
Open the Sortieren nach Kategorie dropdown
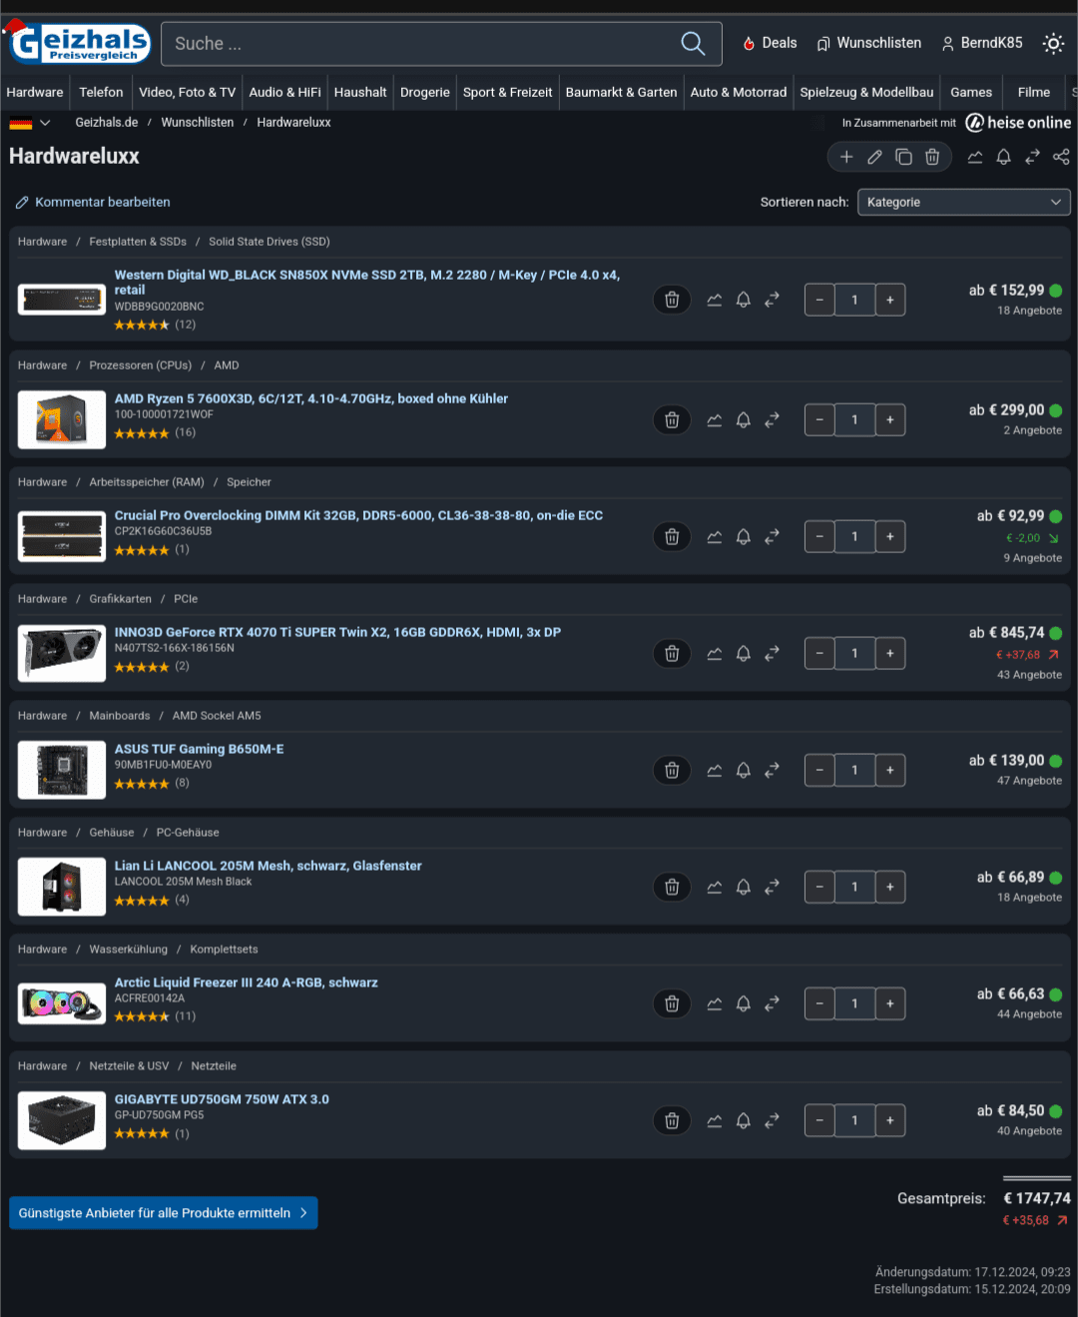[964, 202]
